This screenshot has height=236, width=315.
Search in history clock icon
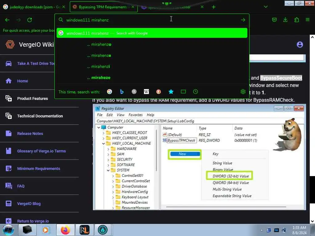[x=195, y=92]
